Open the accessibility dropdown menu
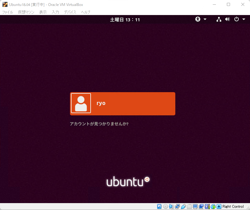This screenshot has height=210, width=250. click(x=205, y=19)
